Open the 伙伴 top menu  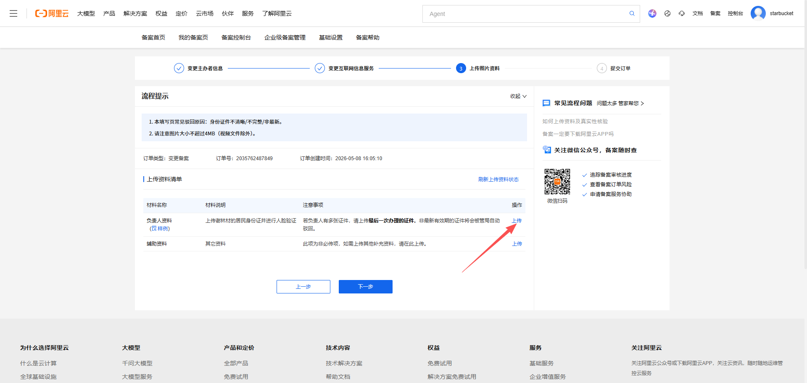click(x=228, y=13)
